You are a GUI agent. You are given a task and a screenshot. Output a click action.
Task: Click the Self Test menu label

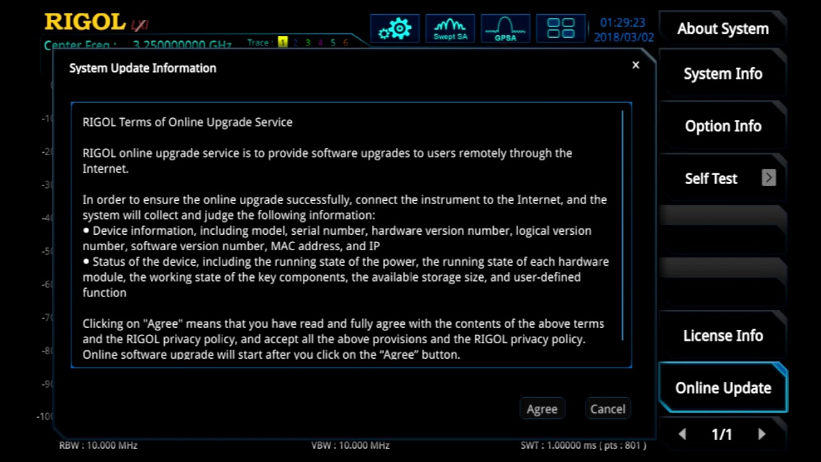(x=711, y=178)
